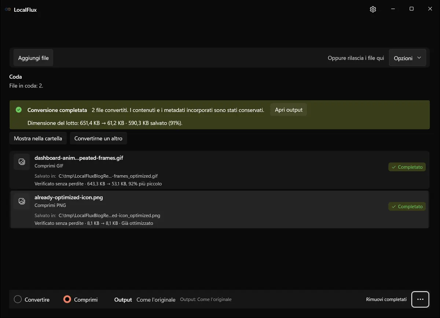This screenshot has height=318, width=440.
Task: Click the Aggiungi file button
Action: point(33,58)
